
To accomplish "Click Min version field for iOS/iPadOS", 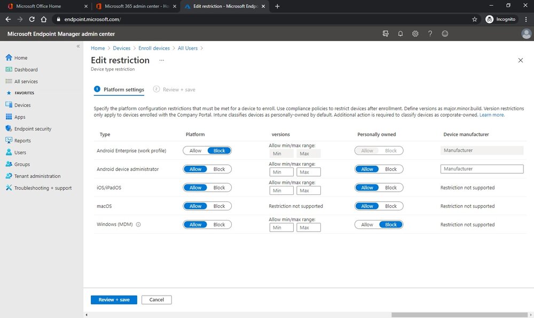I will pos(281,191).
